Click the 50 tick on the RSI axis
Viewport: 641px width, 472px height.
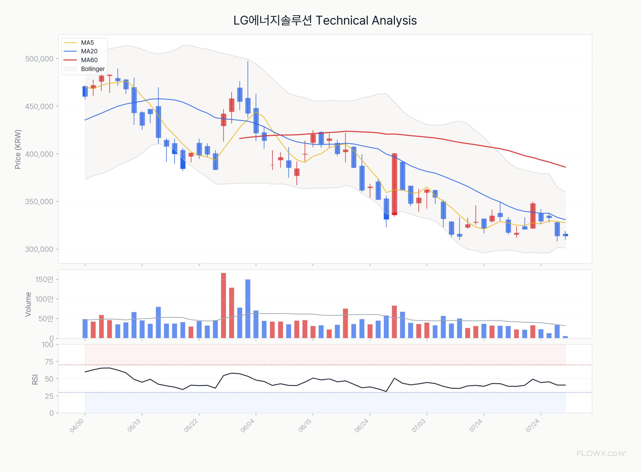point(49,379)
